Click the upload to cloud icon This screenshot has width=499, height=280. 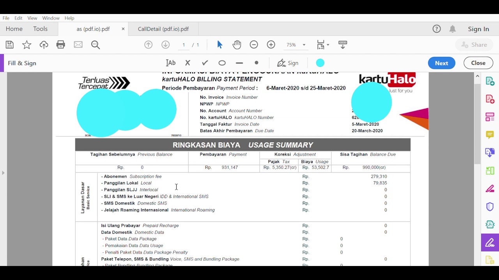coord(44,45)
